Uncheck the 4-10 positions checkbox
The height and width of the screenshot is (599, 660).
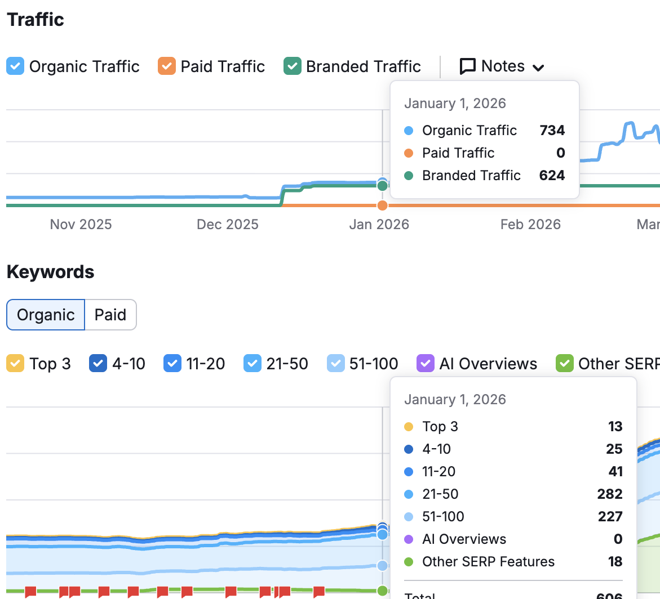[x=98, y=364]
